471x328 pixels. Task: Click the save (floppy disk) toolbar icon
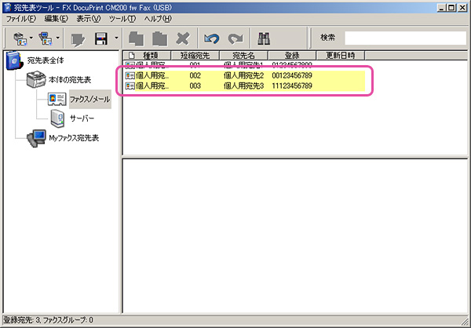click(100, 38)
